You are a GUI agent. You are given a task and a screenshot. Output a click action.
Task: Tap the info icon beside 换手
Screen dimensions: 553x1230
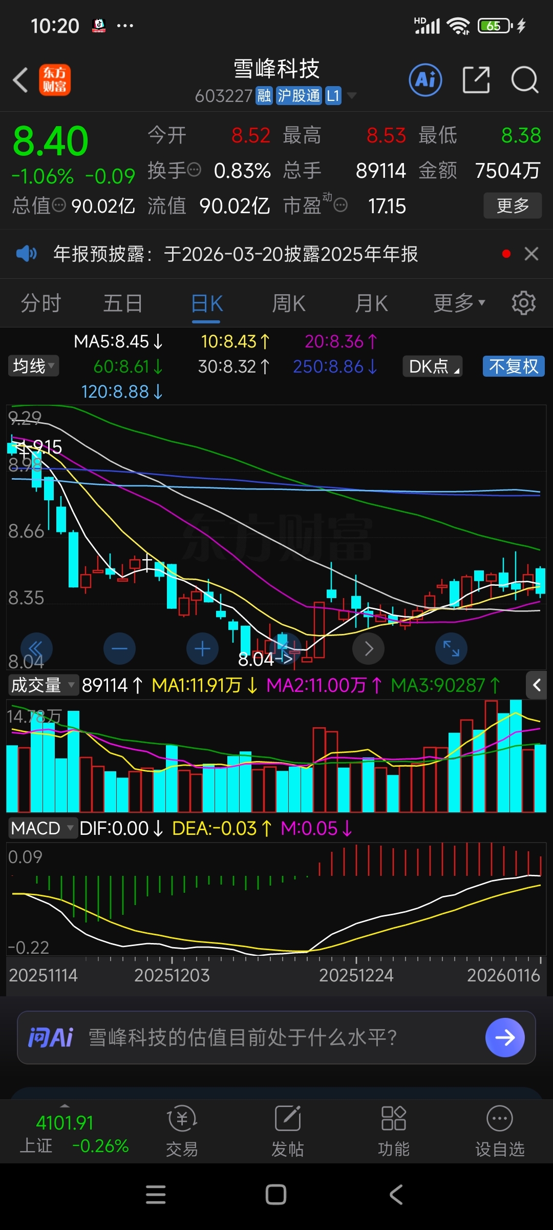coord(194,170)
